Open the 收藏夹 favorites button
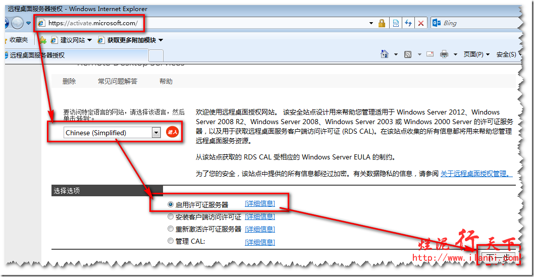 tap(17, 40)
